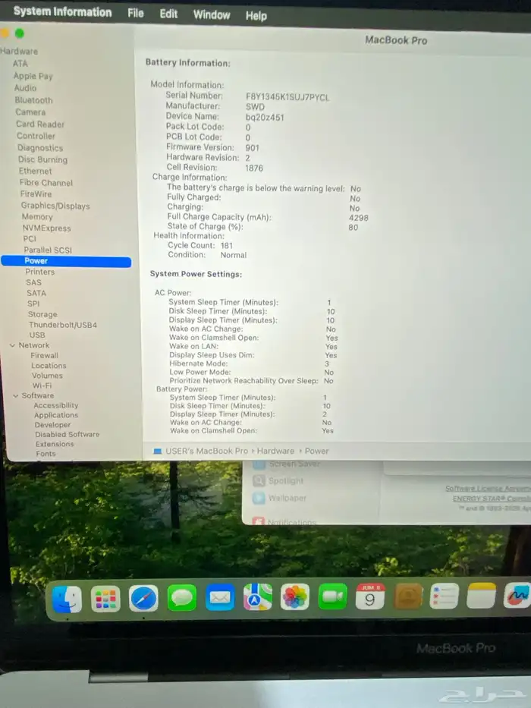The height and width of the screenshot is (708, 531).
Task: Select Audio in the sidebar
Action: (25, 88)
